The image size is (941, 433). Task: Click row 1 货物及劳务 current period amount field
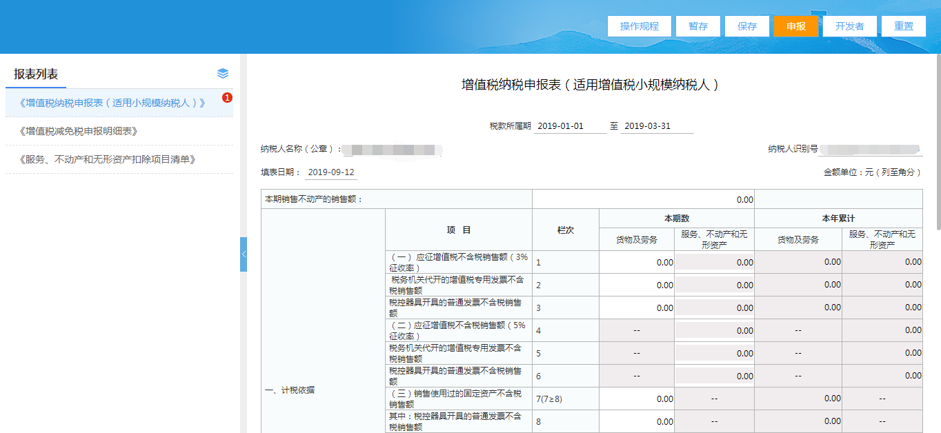[637, 262]
